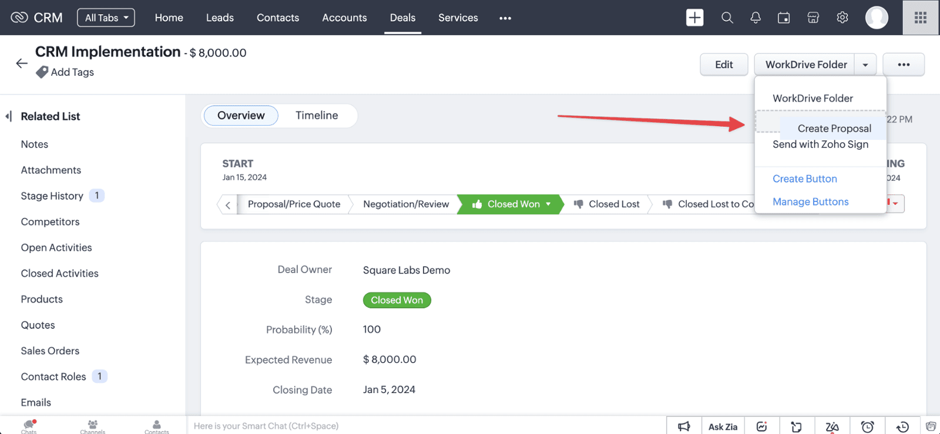Viewport: 940px width, 434px height.
Task: Open the Contacts chat panel
Action: point(157,426)
